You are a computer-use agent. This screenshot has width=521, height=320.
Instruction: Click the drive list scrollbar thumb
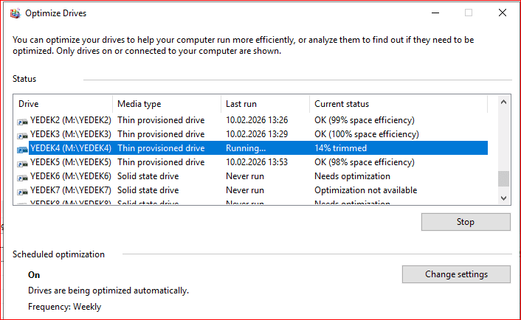(x=504, y=178)
